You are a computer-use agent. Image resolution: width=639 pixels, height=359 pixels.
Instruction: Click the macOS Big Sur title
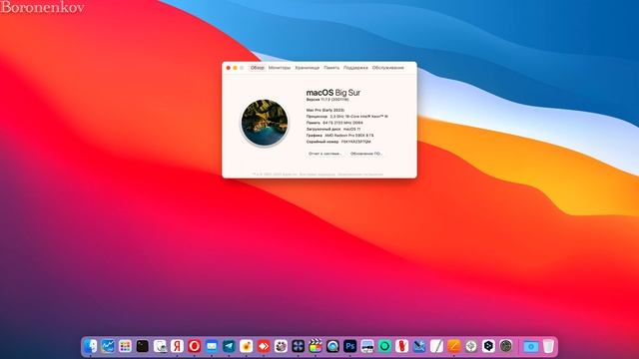(x=333, y=93)
